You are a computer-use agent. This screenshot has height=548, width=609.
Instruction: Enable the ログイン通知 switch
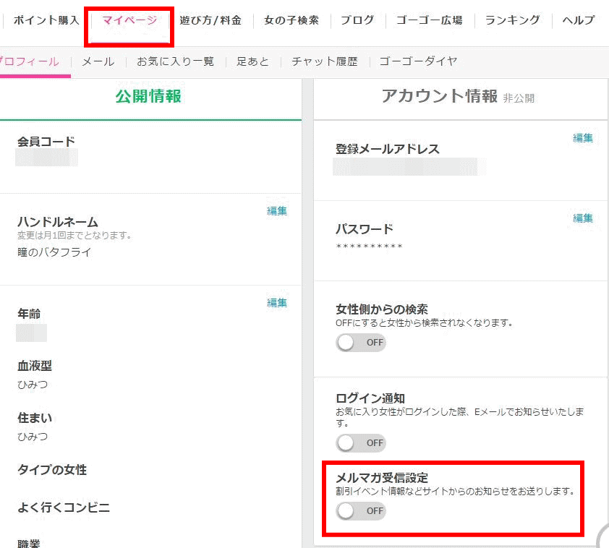tap(361, 442)
